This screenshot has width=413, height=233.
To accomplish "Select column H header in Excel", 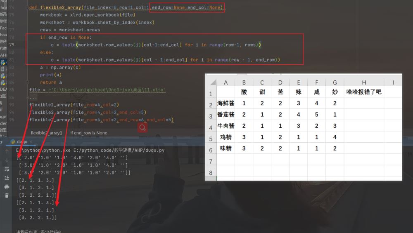I will (364, 82).
